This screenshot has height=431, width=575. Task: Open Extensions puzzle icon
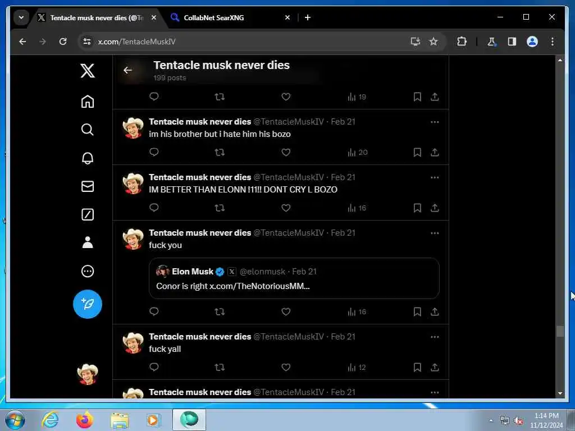462,42
